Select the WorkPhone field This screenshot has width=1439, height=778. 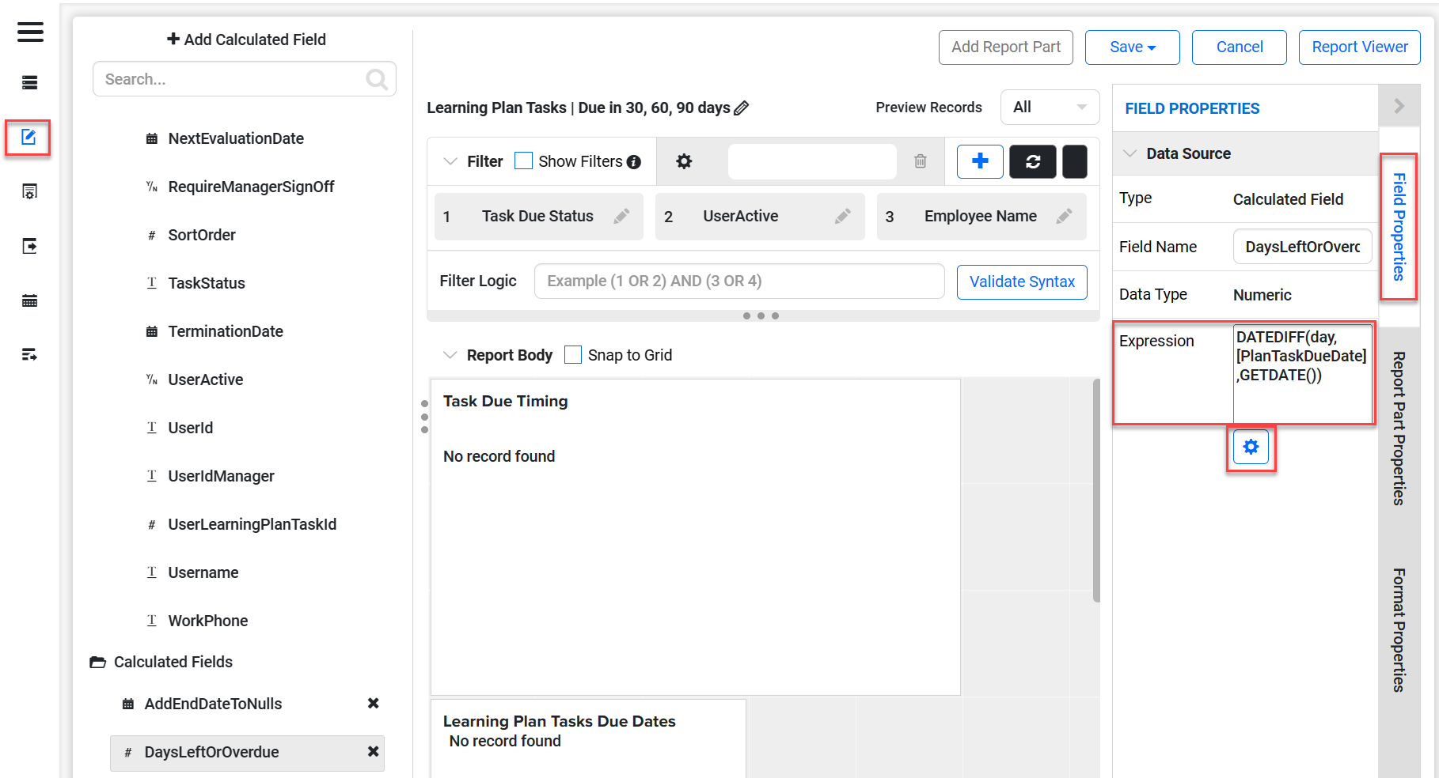click(x=196, y=621)
